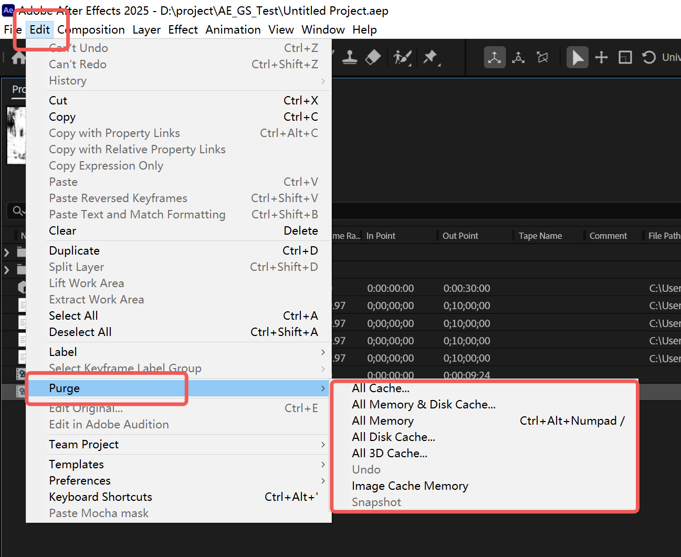Open Keyboard Shortcuts menu entry
Image resolution: width=681 pixels, height=557 pixels.
click(179, 497)
